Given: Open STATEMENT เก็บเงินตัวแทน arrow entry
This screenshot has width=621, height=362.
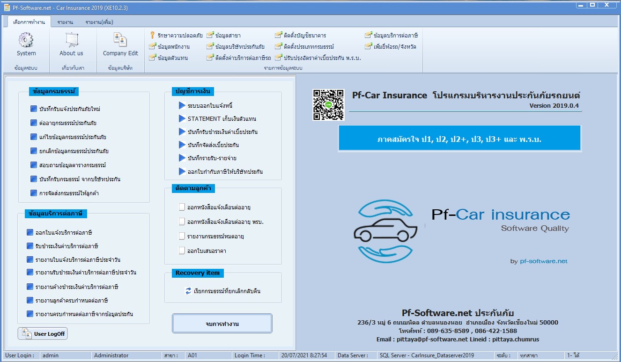Looking at the screenshot, I should (x=217, y=118).
